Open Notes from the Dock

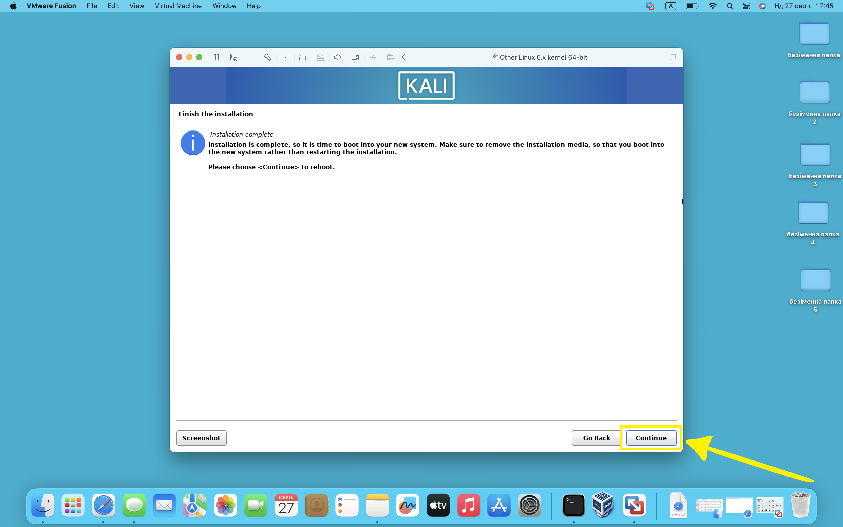click(x=378, y=505)
